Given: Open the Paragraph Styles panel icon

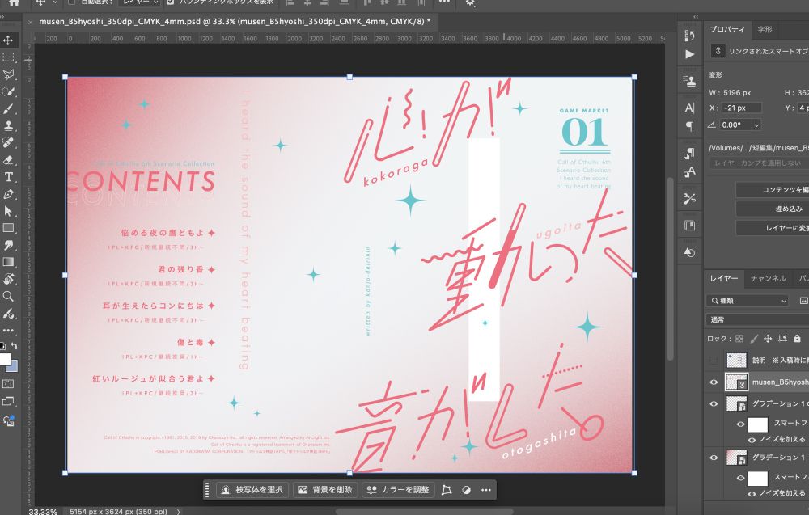Looking at the screenshot, I should click(x=690, y=153).
